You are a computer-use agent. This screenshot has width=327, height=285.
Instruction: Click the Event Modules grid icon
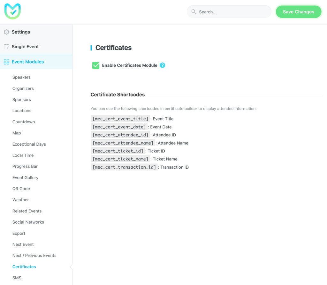tap(6, 61)
